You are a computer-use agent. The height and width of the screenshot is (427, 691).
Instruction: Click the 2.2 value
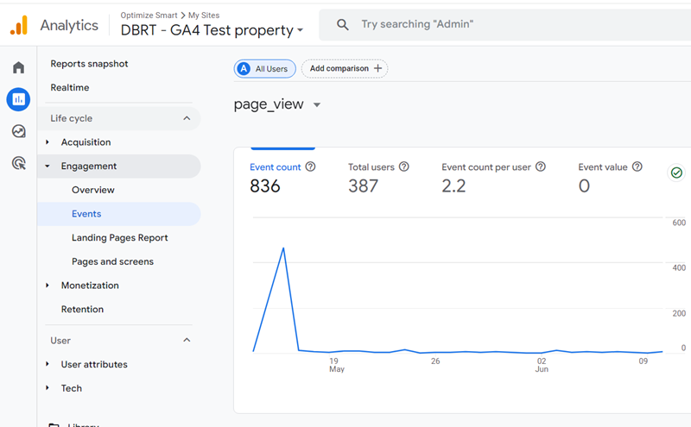(x=453, y=185)
